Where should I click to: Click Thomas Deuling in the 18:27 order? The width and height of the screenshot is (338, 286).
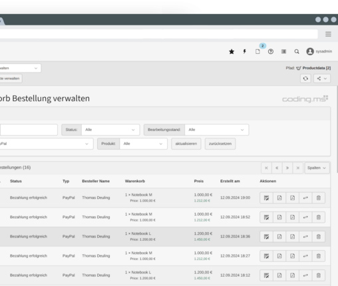click(96, 256)
